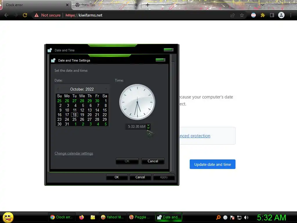Viewport: 297px width, 223px height.
Task: Click the Date and Time Settings title icon
Action: point(53,60)
